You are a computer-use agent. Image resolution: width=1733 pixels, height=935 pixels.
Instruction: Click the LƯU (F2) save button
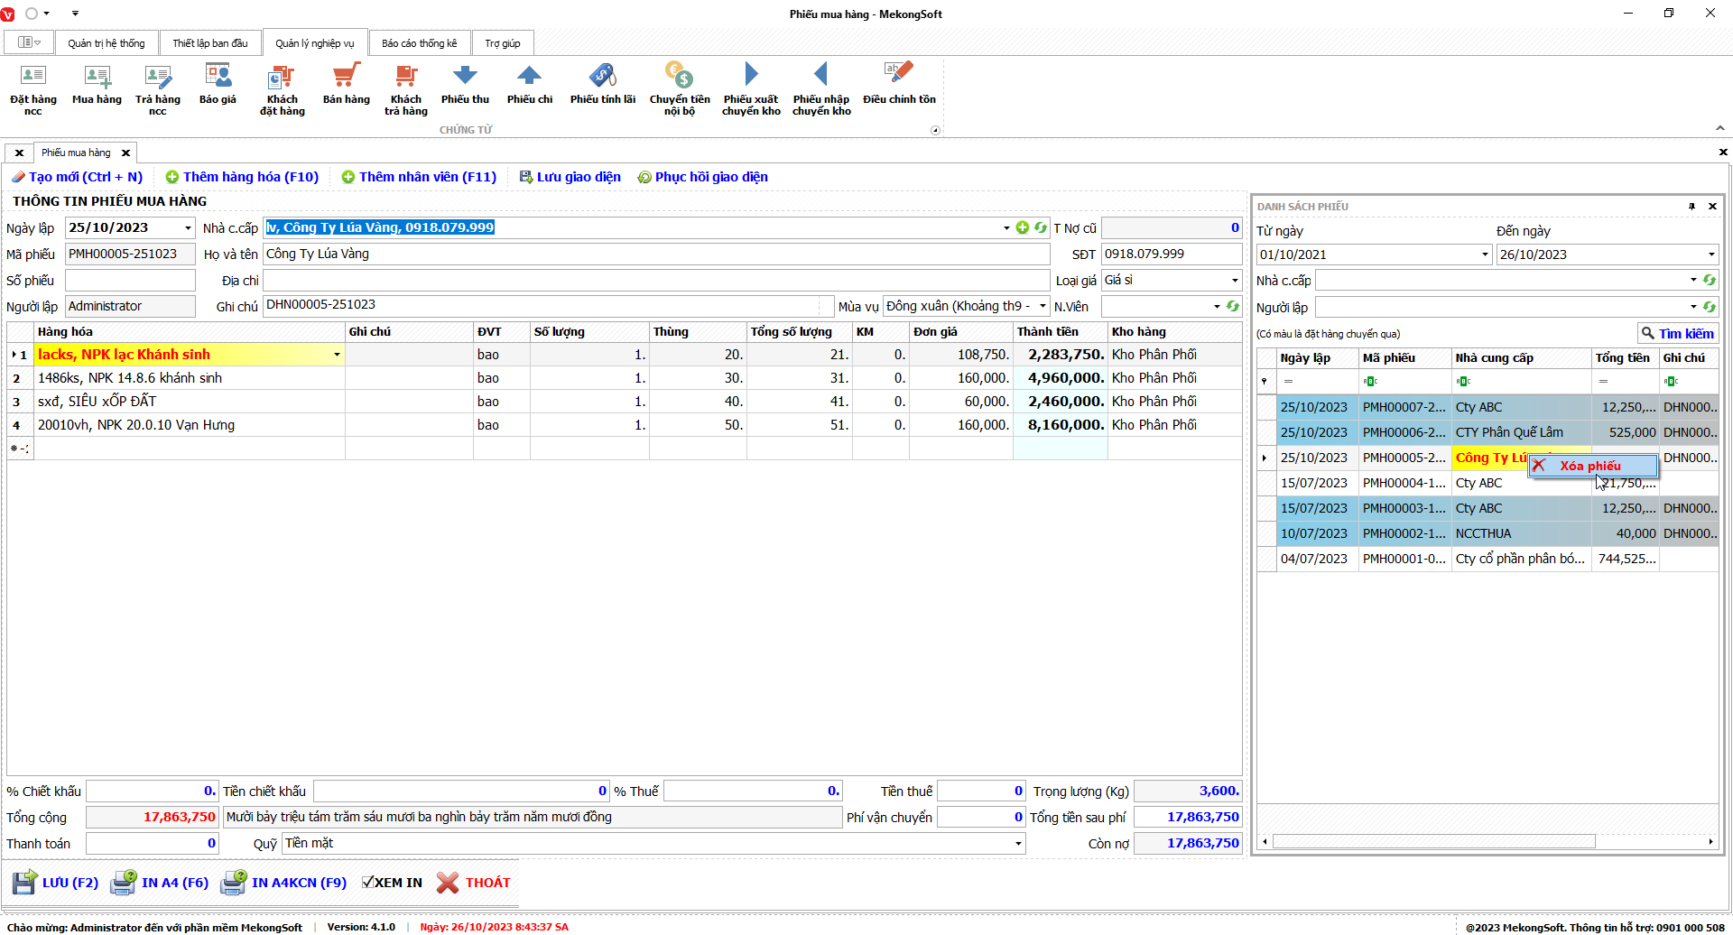tap(56, 883)
